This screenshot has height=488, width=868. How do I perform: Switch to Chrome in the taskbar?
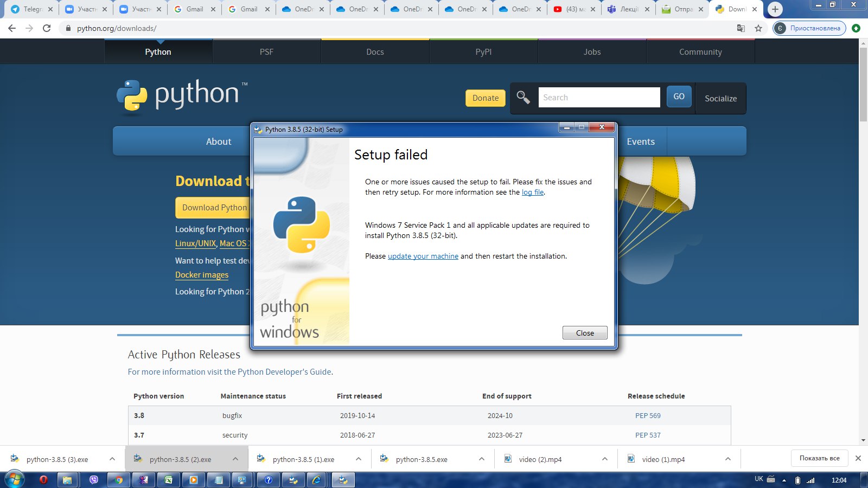(119, 480)
